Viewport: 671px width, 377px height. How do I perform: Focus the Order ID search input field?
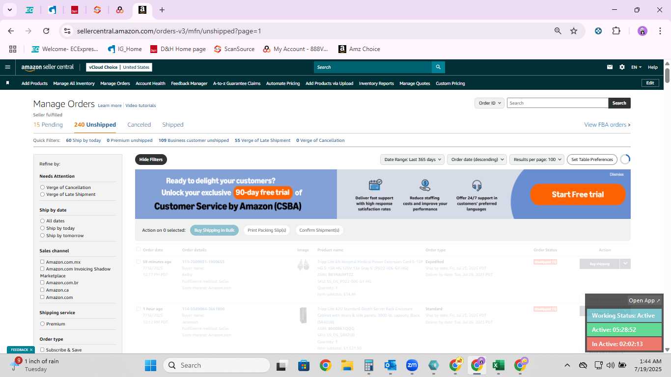pyautogui.click(x=558, y=103)
